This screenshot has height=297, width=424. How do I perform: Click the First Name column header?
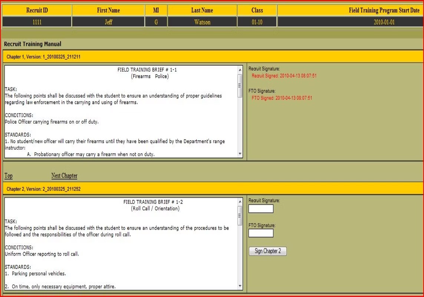(x=108, y=10)
